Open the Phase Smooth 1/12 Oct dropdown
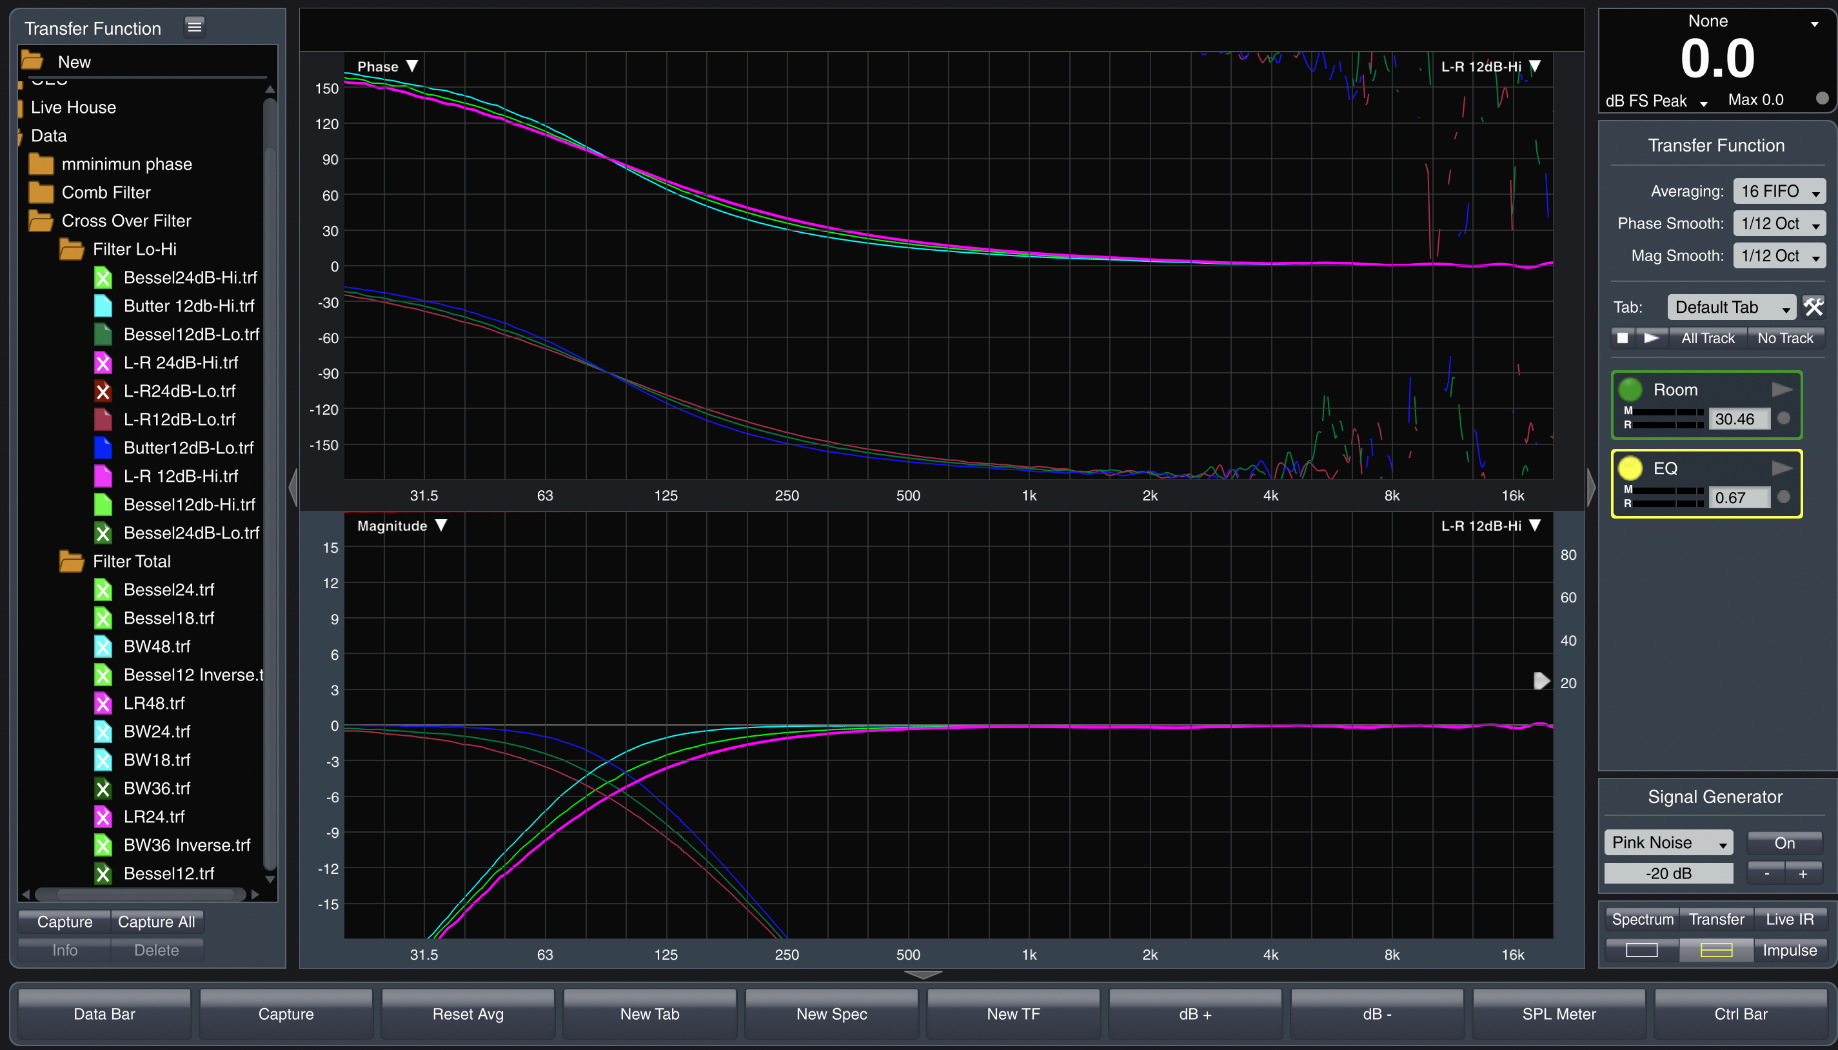Image resolution: width=1838 pixels, height=1050 pixels. (x=1779, y=224)
